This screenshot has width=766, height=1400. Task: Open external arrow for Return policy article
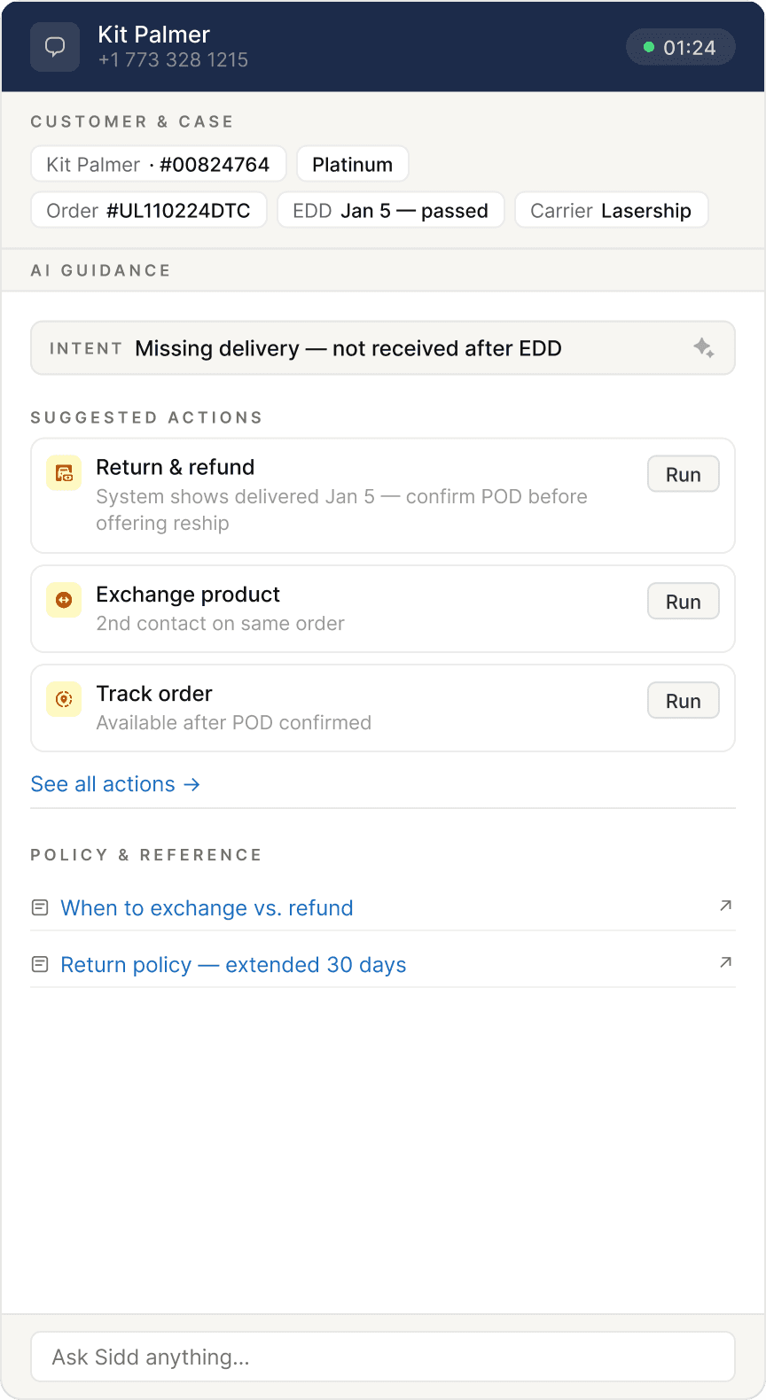click(x=725, y=962)
